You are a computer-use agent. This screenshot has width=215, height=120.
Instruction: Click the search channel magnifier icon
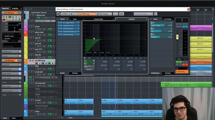98,14
